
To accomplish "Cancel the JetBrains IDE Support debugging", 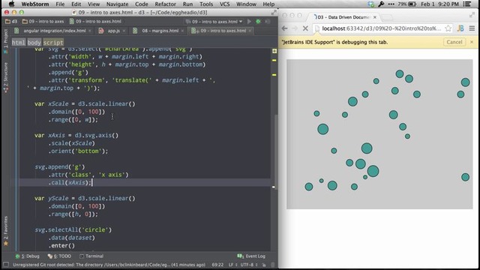I will 454,42.
